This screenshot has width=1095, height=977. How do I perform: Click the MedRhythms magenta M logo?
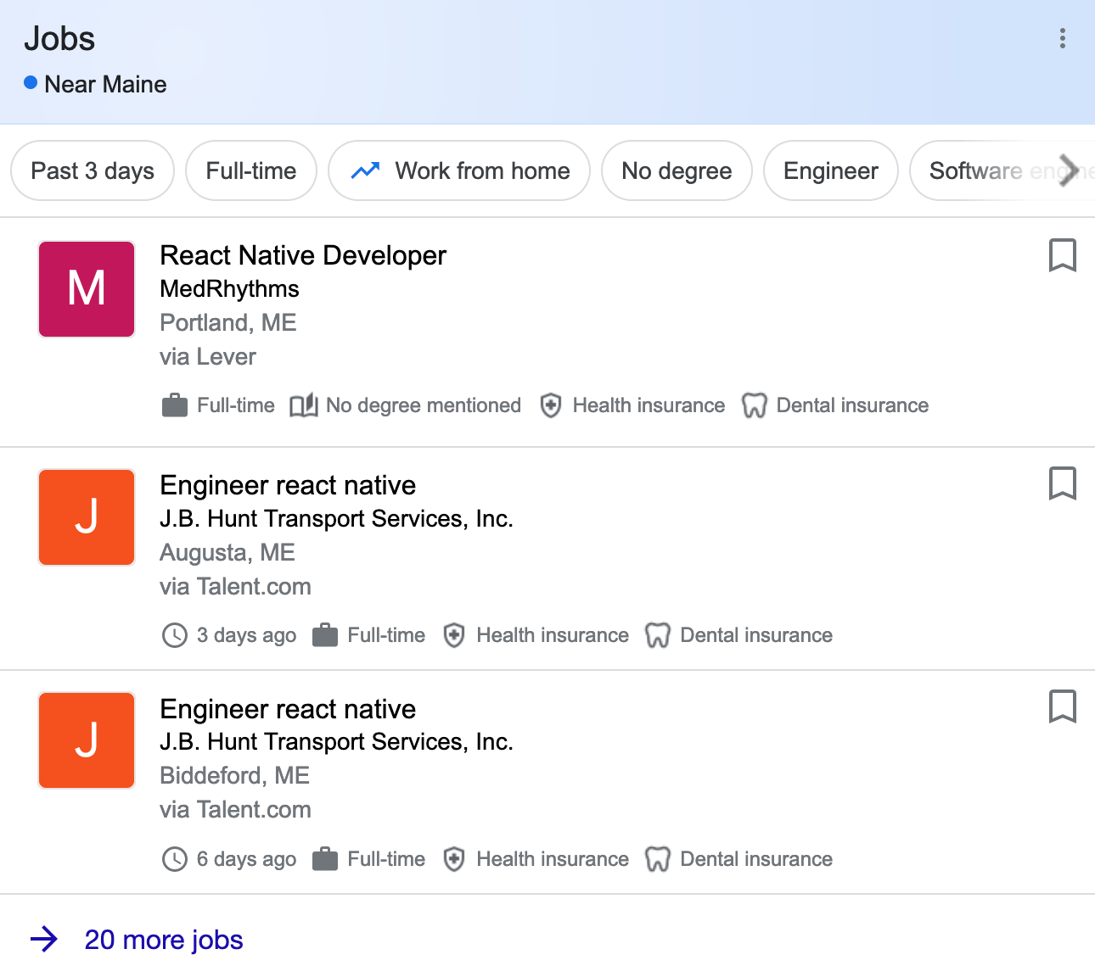87,289
